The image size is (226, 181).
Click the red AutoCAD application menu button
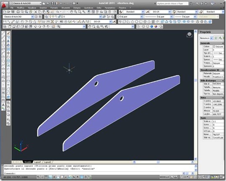[4, 5]
